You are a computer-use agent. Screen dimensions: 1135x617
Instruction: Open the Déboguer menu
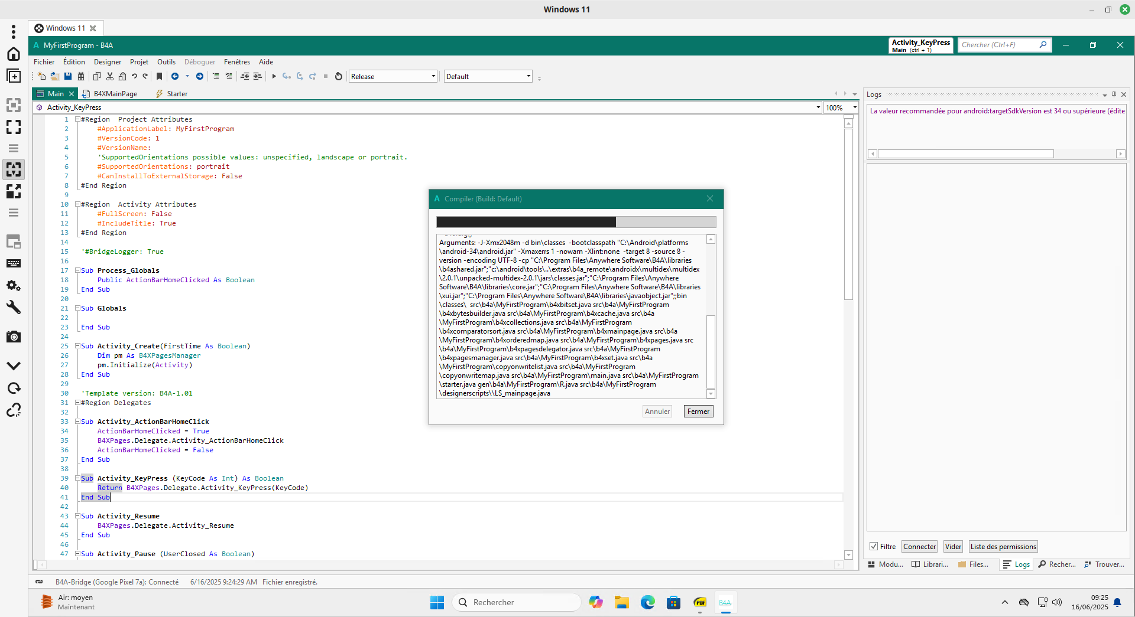(x=199, y=61)
